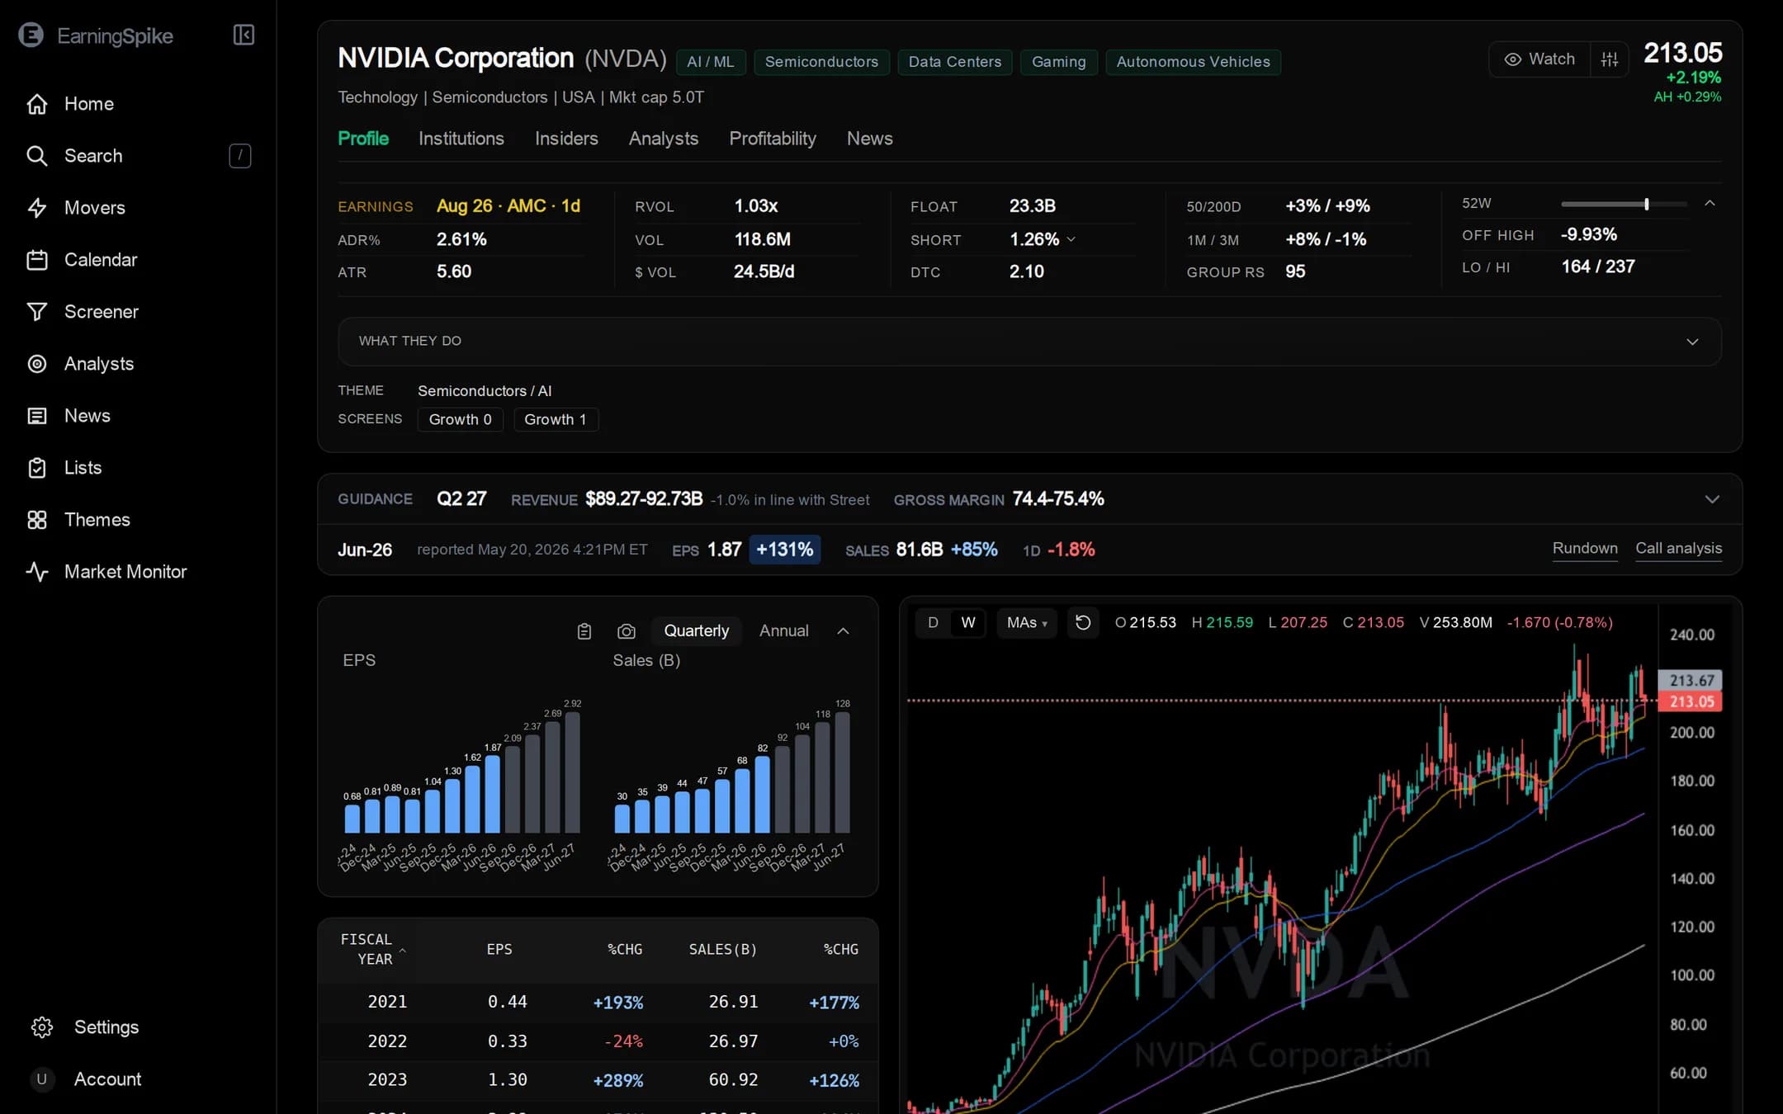Select the 2021 fiscal year row
This screenshot has width=1783, height=1114.
pyautogui.click(x=598, y=1003)
